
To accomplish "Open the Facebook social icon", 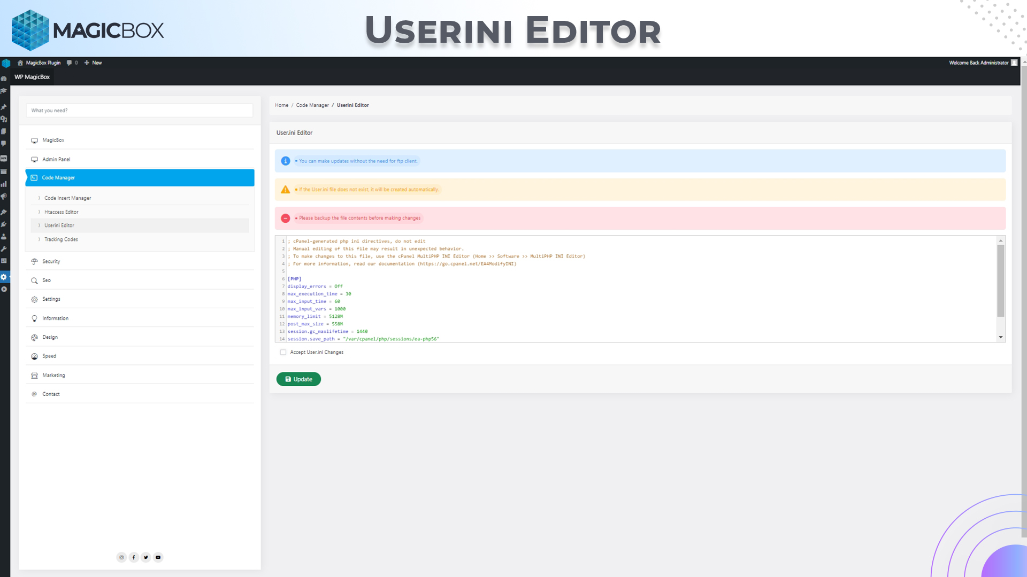I will (134, 557).
